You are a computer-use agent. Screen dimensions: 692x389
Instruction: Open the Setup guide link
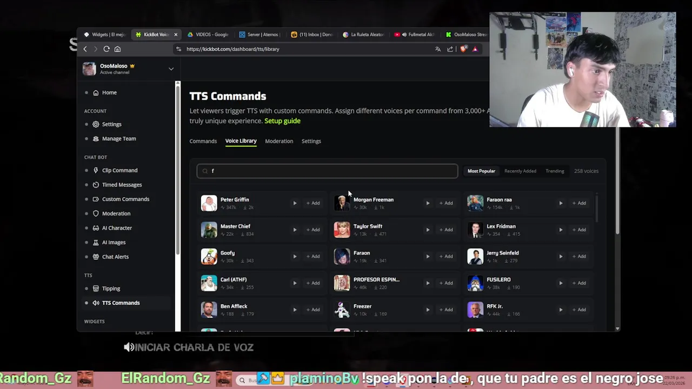[x=282, y=121]
